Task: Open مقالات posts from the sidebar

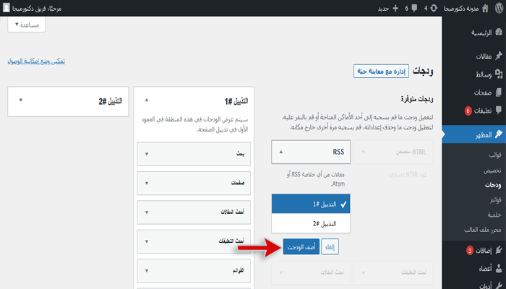Action: click(479, 56)
